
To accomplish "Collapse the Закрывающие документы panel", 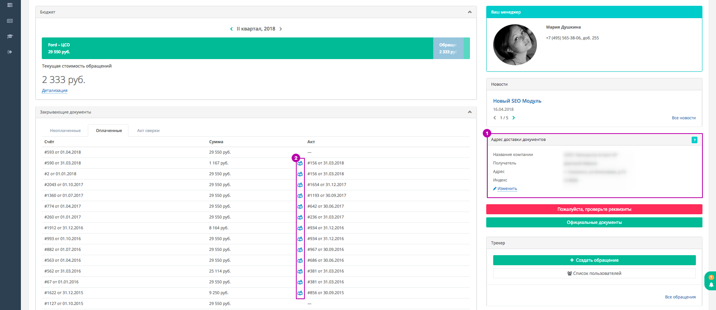I will tap(470, 112).
